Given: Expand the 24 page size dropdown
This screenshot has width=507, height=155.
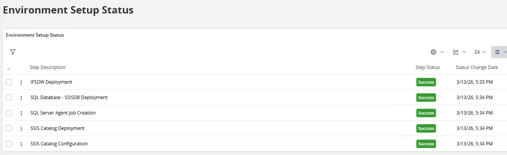Looking at the screenshot, I should 480,52.
